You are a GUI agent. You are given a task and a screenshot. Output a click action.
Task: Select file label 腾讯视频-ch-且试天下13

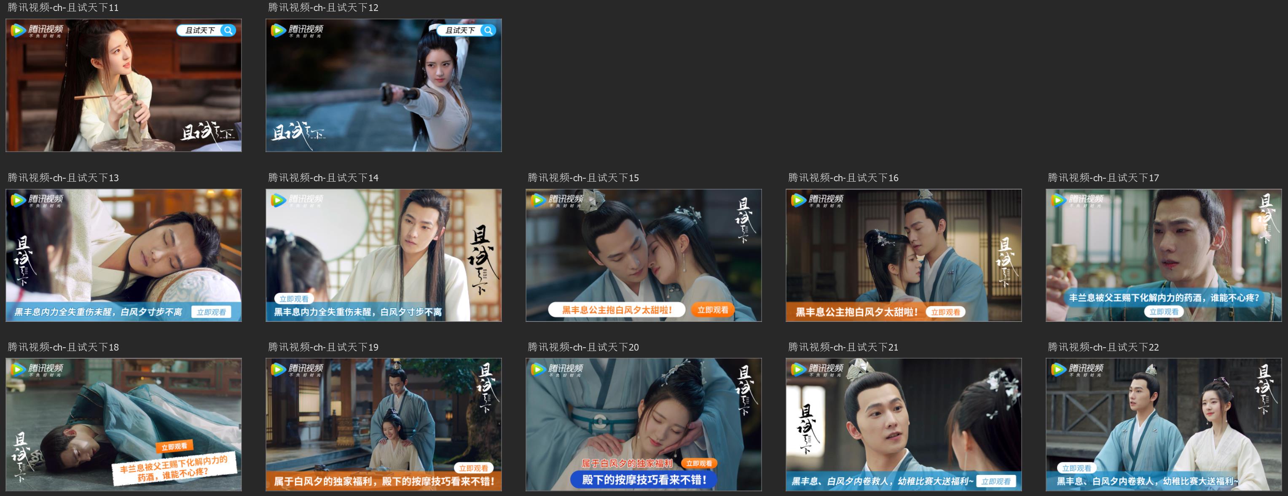(63, 177)
